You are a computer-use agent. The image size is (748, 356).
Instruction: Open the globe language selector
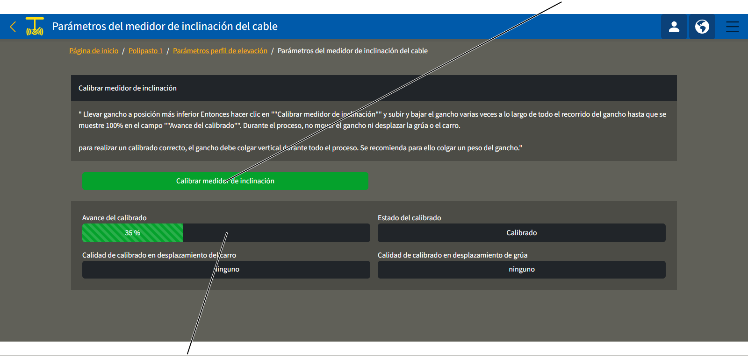coord(702,27)
